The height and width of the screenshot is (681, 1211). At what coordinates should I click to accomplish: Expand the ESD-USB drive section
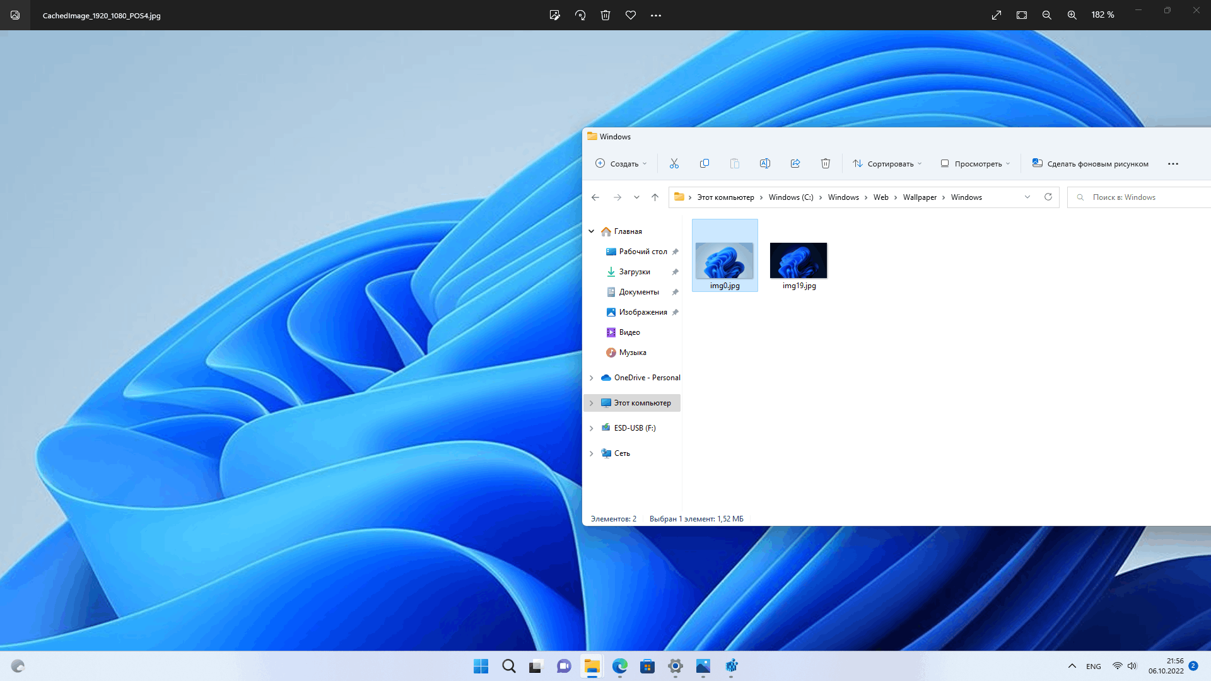pyautogui.click(x=592, y=428)
